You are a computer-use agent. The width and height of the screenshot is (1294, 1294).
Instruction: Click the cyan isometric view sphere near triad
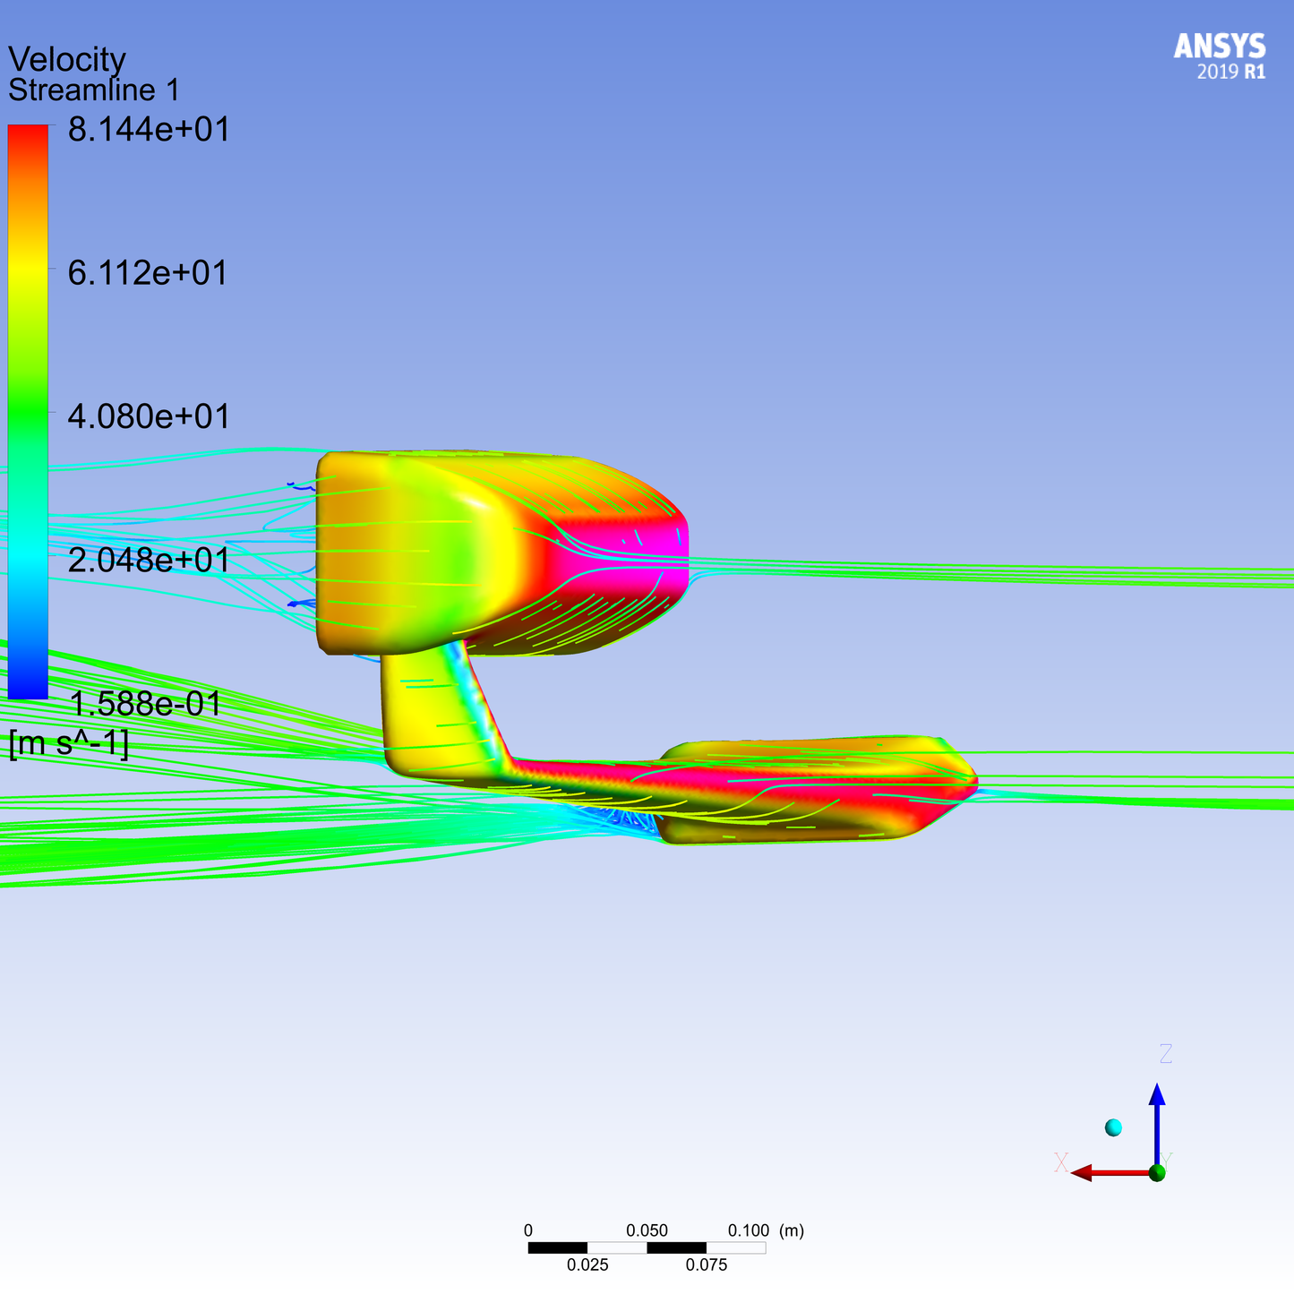[x=1114, y=1126]
